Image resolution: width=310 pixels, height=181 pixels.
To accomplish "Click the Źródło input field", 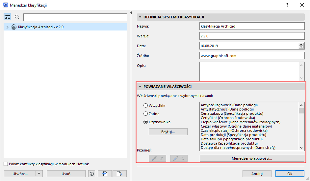I will (252, 56).
